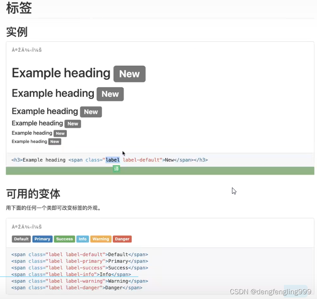Click the smallest New badge at the bottom

click(55, 141)
